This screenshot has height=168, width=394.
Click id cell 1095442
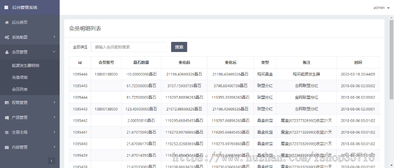80,120
